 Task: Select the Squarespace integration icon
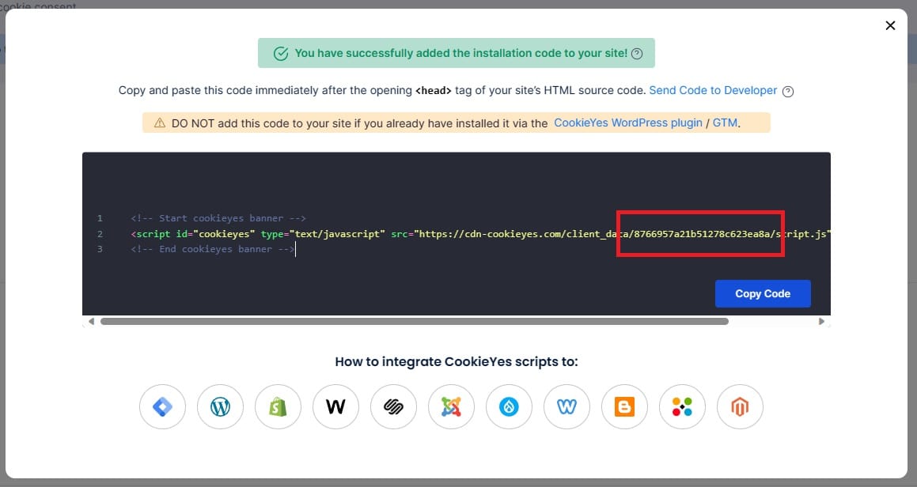coord(393,406)
